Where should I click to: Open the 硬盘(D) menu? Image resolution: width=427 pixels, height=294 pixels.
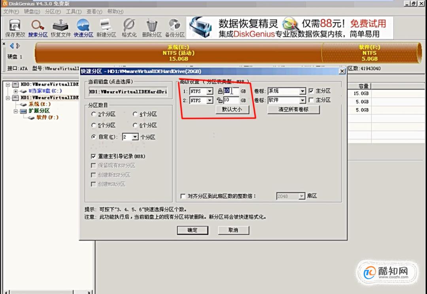[x=32, y=12]
